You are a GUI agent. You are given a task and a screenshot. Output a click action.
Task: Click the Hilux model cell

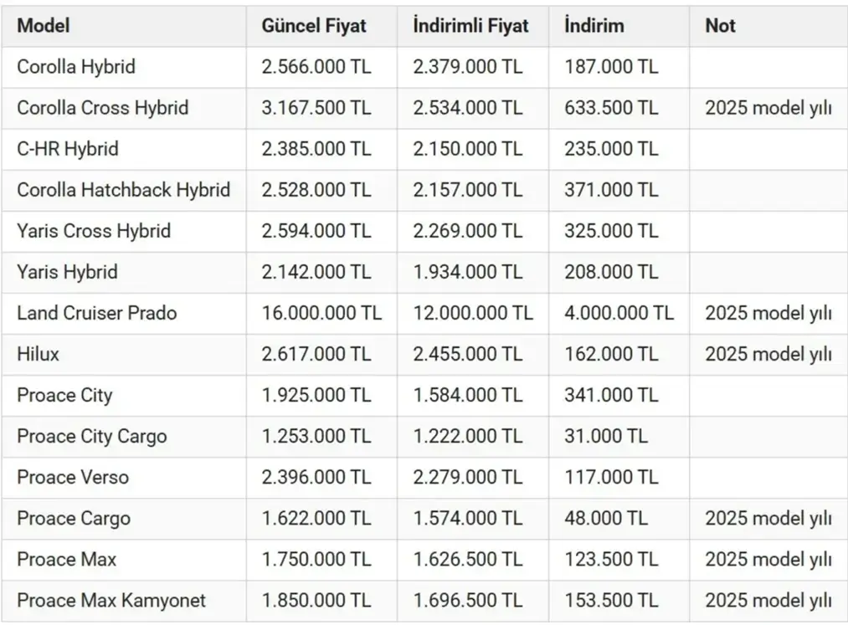point(39,354)
